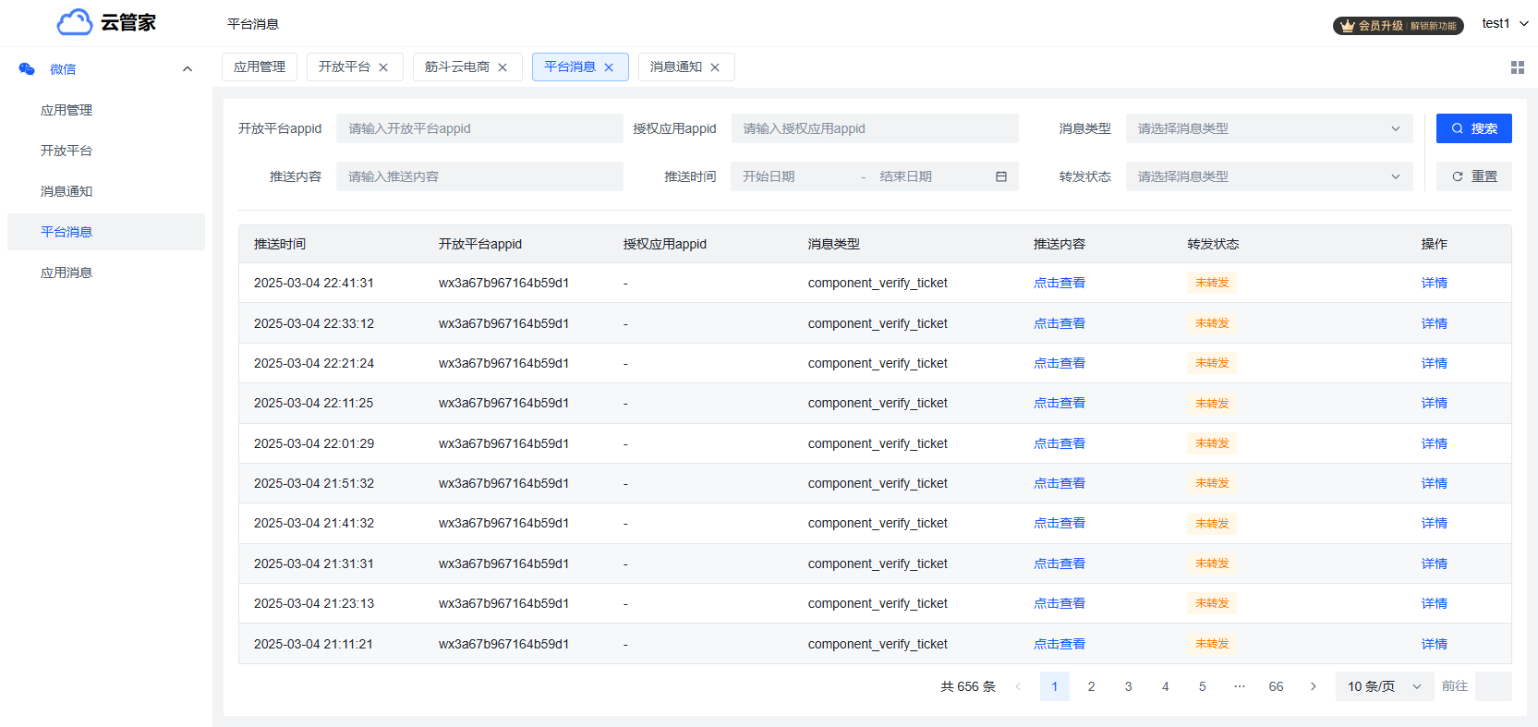Go to next page arrow
1538x727 pixels.
(1314, 686)
